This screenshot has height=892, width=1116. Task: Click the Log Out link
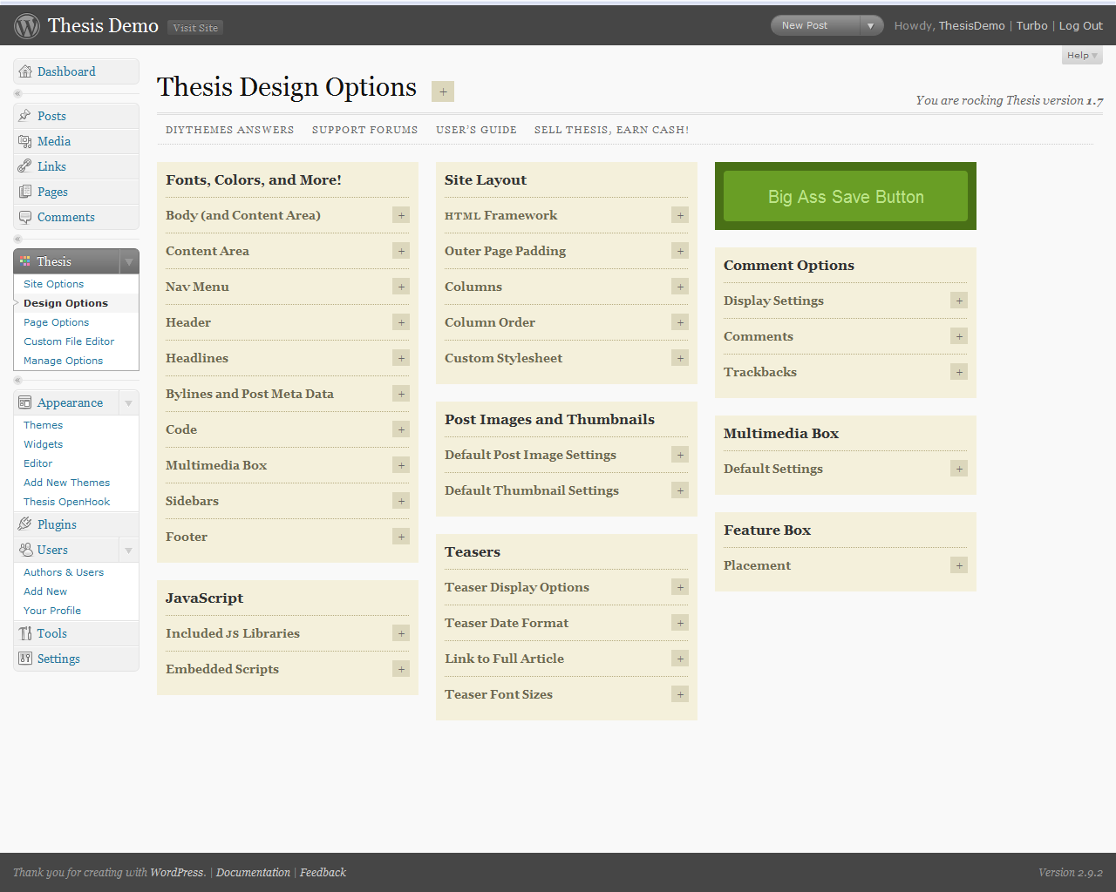(x=1081, y=26)
